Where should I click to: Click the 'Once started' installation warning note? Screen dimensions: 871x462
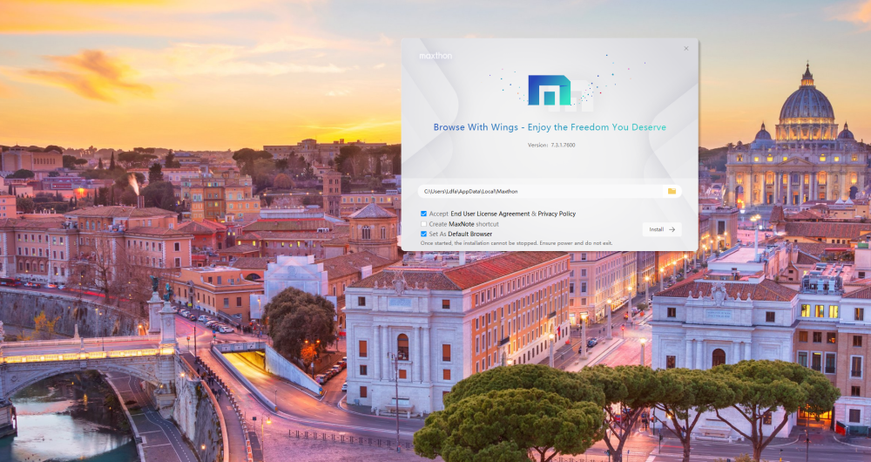516,243
